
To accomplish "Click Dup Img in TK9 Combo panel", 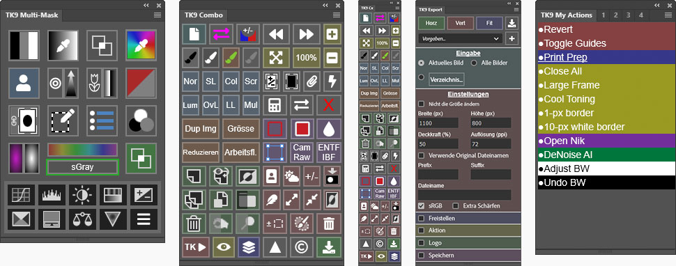I will (x=201, y=129).
